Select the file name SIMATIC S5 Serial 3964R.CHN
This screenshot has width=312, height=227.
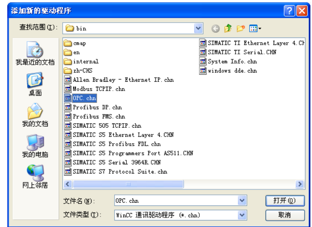(x=117, y=163)
